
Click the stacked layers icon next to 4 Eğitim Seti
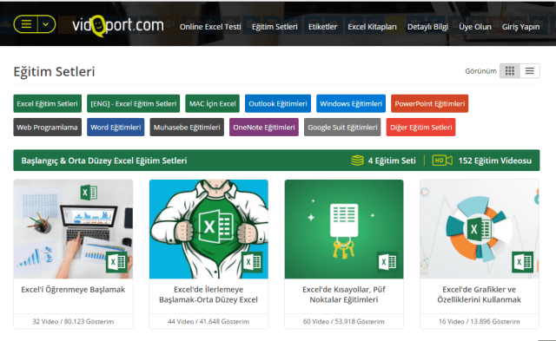tap(357, 161)
